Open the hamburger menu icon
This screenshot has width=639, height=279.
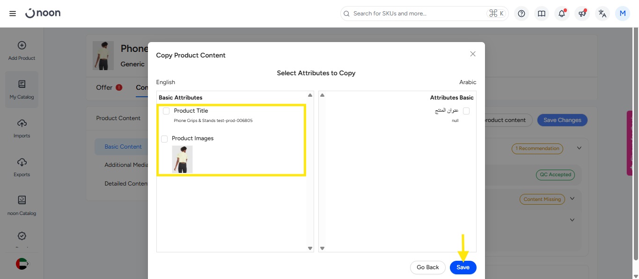[x=13, y=14]
